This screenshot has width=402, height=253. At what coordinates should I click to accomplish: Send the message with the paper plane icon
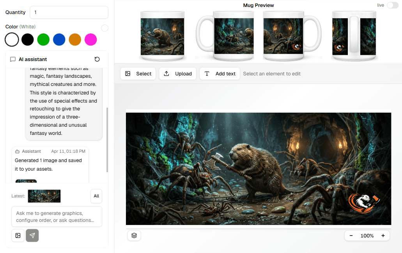pos(32,236)
